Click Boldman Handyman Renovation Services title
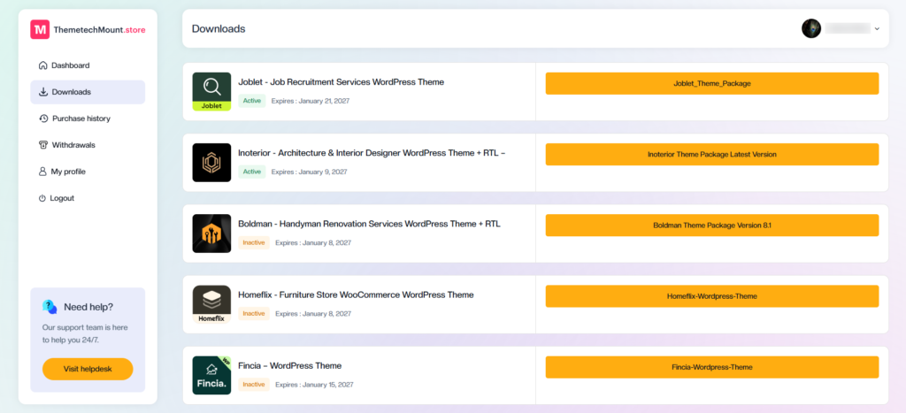The height and width of the screenshot is (413, 906). tap(369, 224)
